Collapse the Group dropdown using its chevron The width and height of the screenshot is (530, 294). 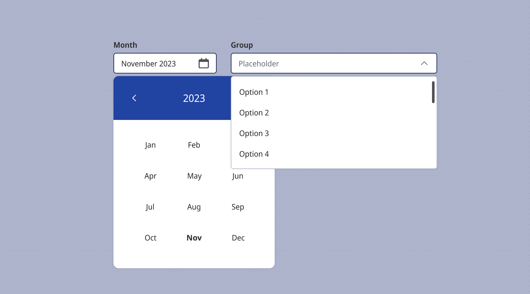[425, 63]
